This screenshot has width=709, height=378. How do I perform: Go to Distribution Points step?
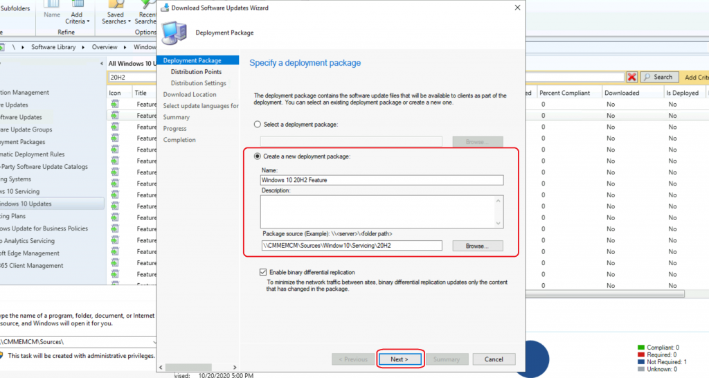point(196,71)
